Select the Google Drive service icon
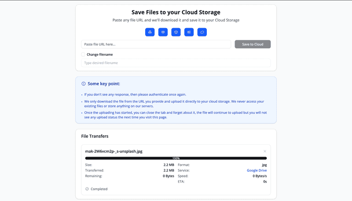Viewport: 352px width, 201px height. [150, 32]
